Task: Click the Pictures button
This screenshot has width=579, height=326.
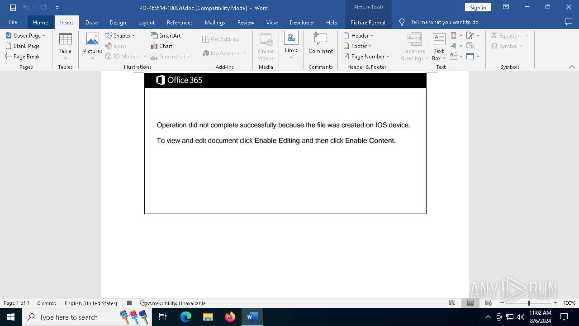Action: click(92, 46)
